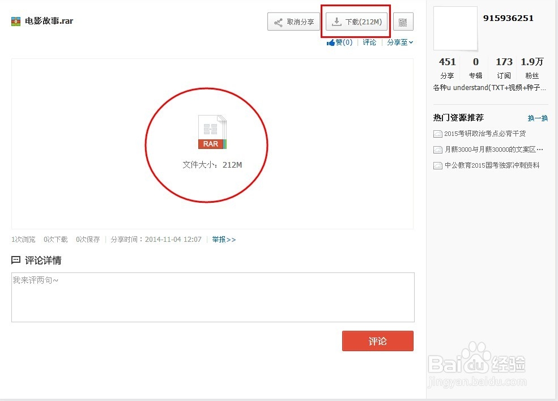The height and width of the screenshot is (401, 558).
Task: Click the 0次保存 save count
Action: (x=88, y=240)
